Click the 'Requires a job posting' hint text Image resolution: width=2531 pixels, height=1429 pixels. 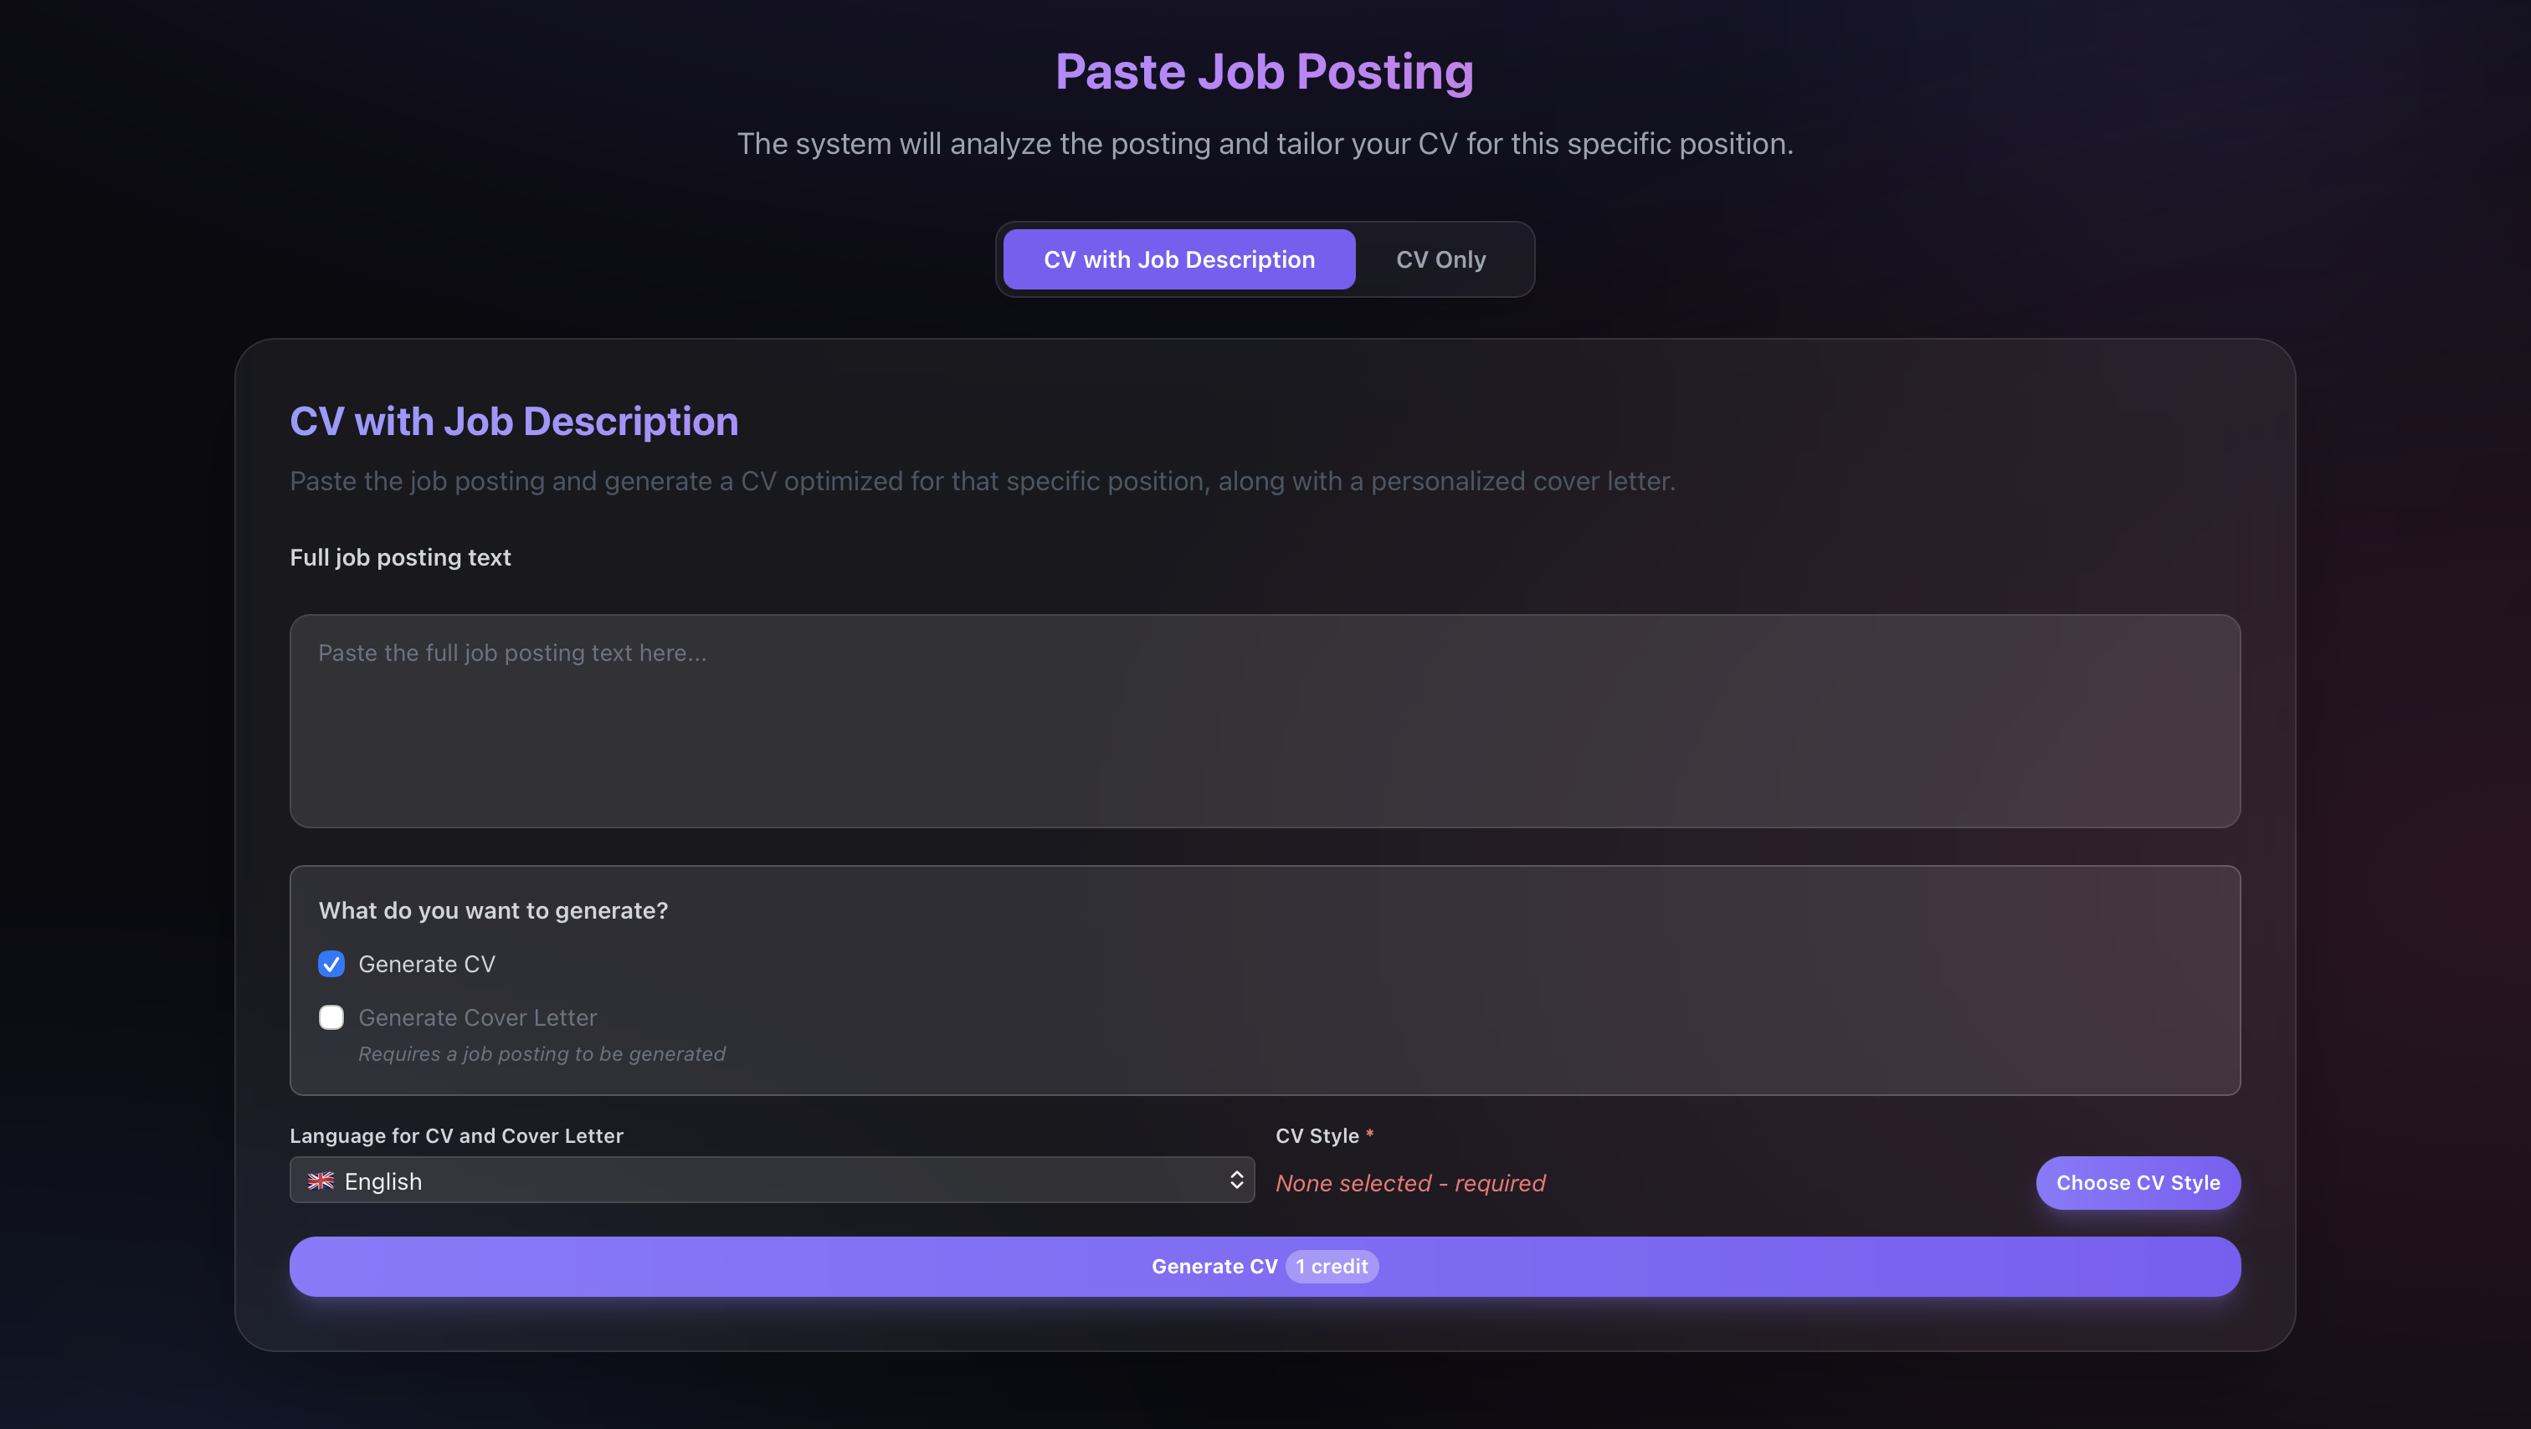click(x=542, y=1054)
